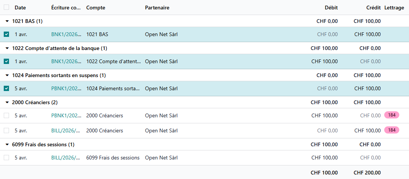Click the Partenaire column header
Image resolution: width=409 pixels, height=179 pixels.
(x=157, y=8)
